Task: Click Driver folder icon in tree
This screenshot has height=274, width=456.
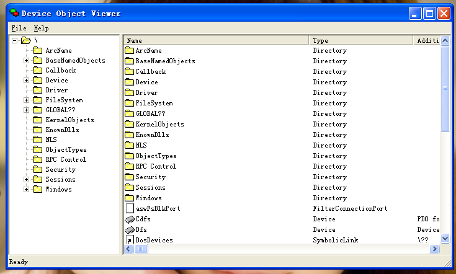Action: (x=37, y=90)
